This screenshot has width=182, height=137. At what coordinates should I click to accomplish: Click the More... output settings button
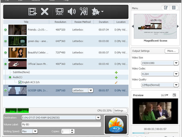171,51
